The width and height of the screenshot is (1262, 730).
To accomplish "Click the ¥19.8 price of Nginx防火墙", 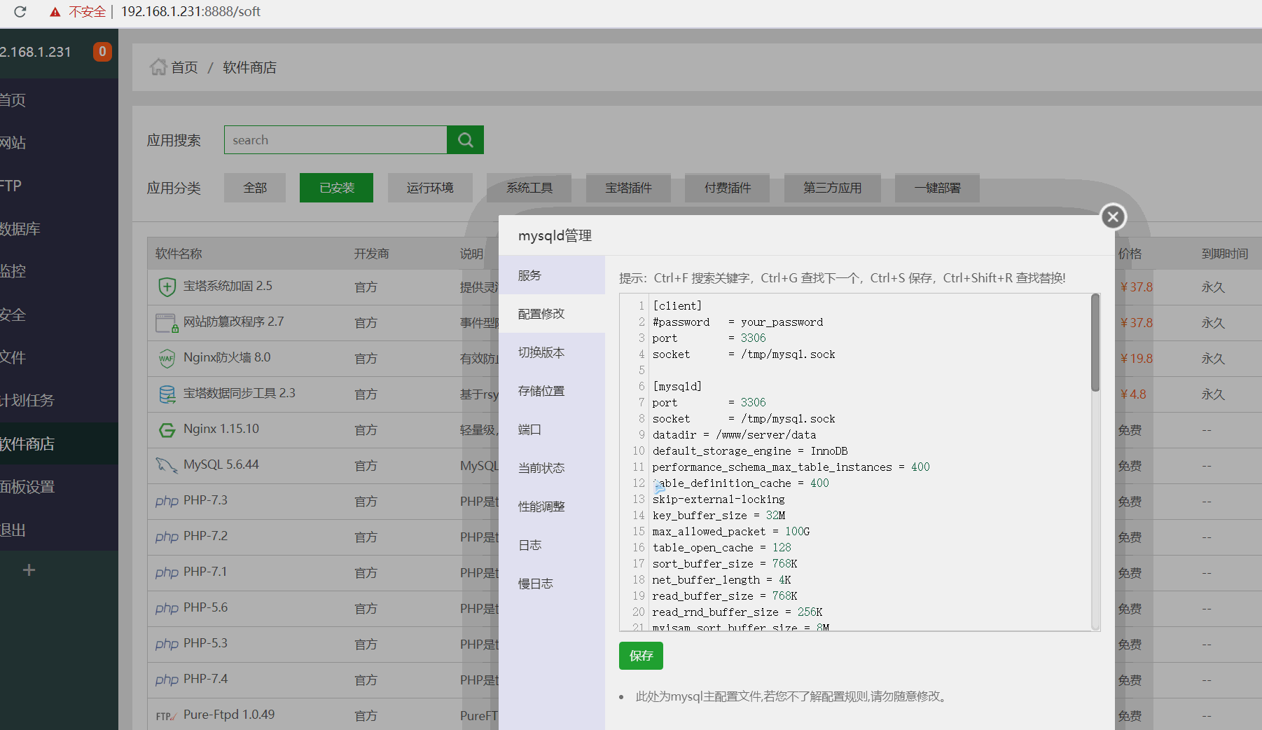I will point(1136,359).
